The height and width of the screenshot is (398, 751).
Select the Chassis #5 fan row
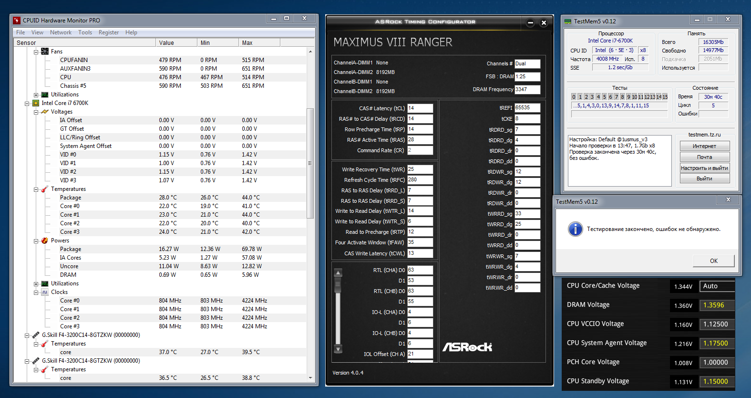point(160,86)
